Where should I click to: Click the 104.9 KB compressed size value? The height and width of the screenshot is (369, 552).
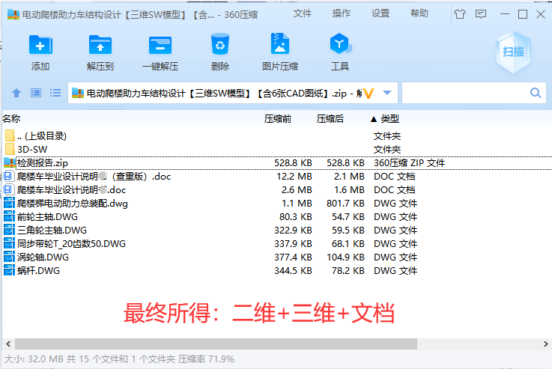pos(345,257)
